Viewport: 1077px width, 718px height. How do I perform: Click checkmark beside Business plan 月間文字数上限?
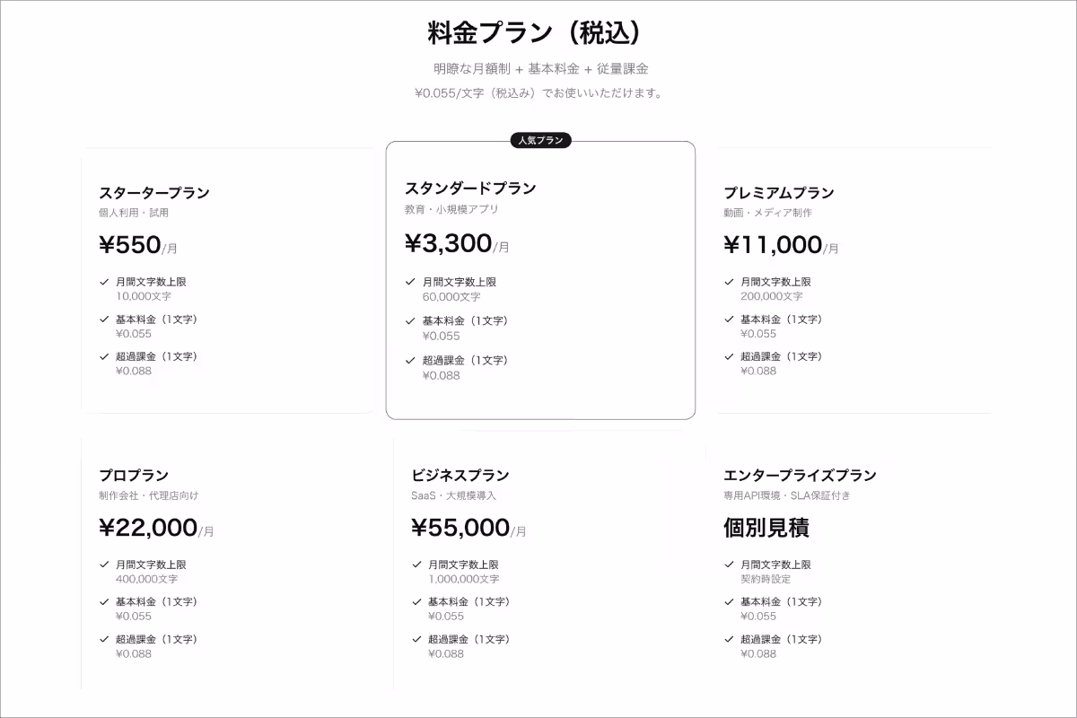(416, 565)
